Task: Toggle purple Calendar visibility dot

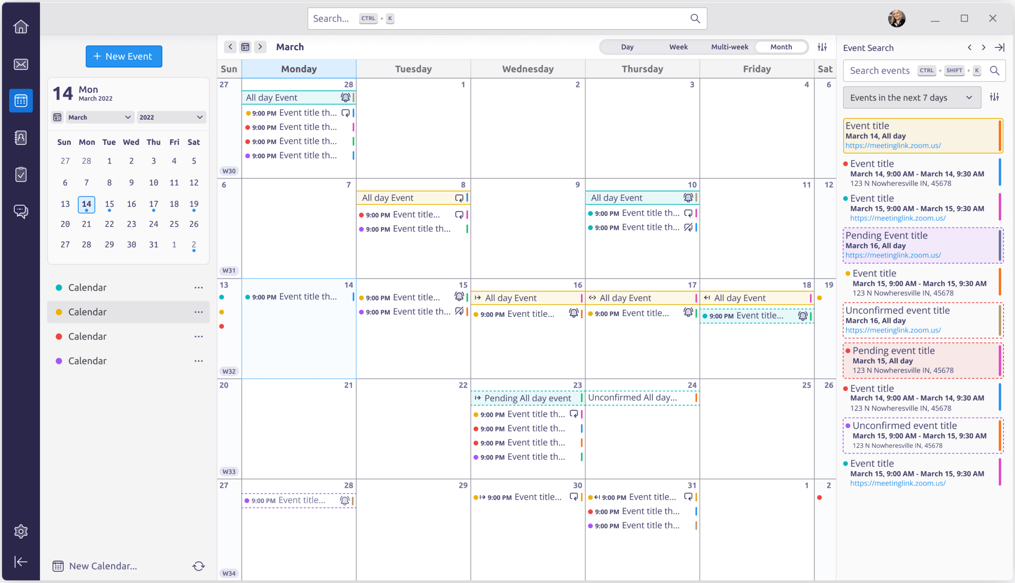Action: 59,361
